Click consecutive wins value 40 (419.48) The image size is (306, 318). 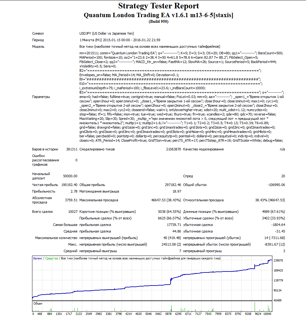click(172, 238)
